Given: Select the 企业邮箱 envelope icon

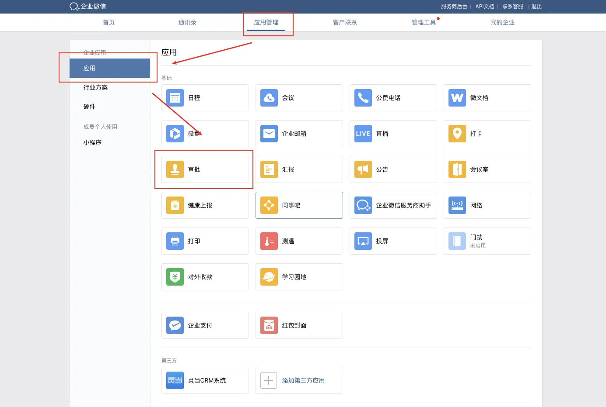Looking at the screenshot, I should click(269, 134).
